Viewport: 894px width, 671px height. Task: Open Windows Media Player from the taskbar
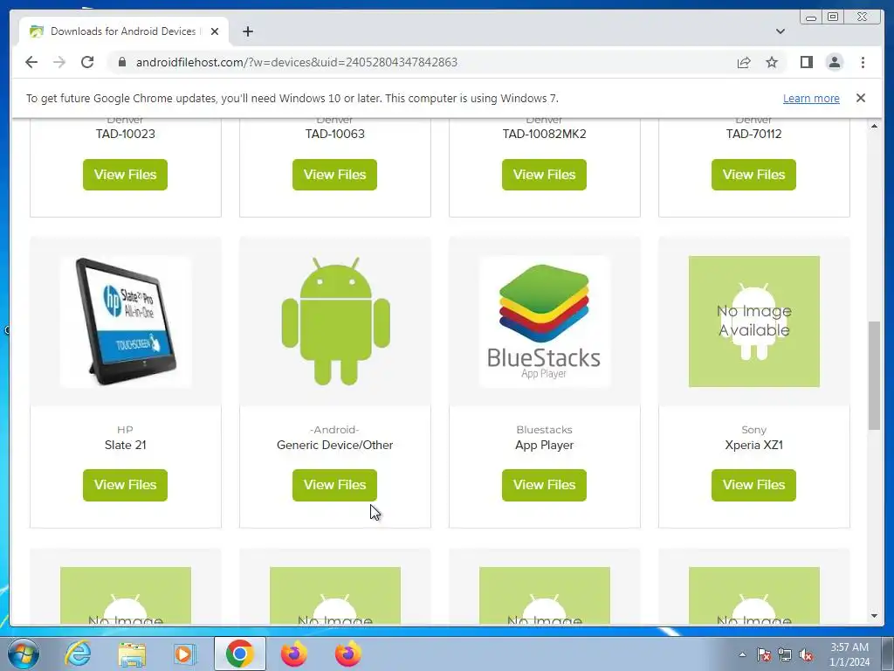(184, 654)
